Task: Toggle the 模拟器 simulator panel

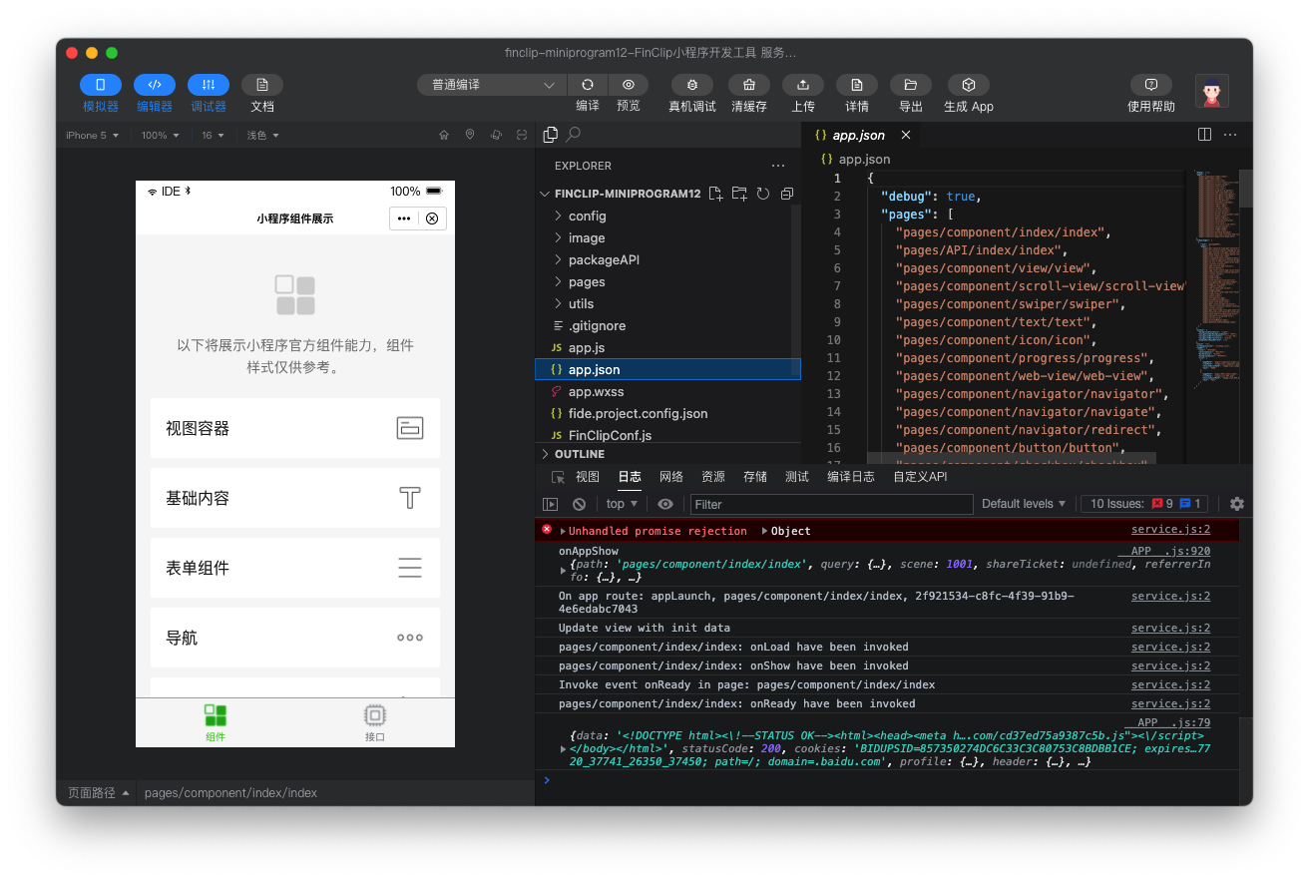Action: [101, 86]
